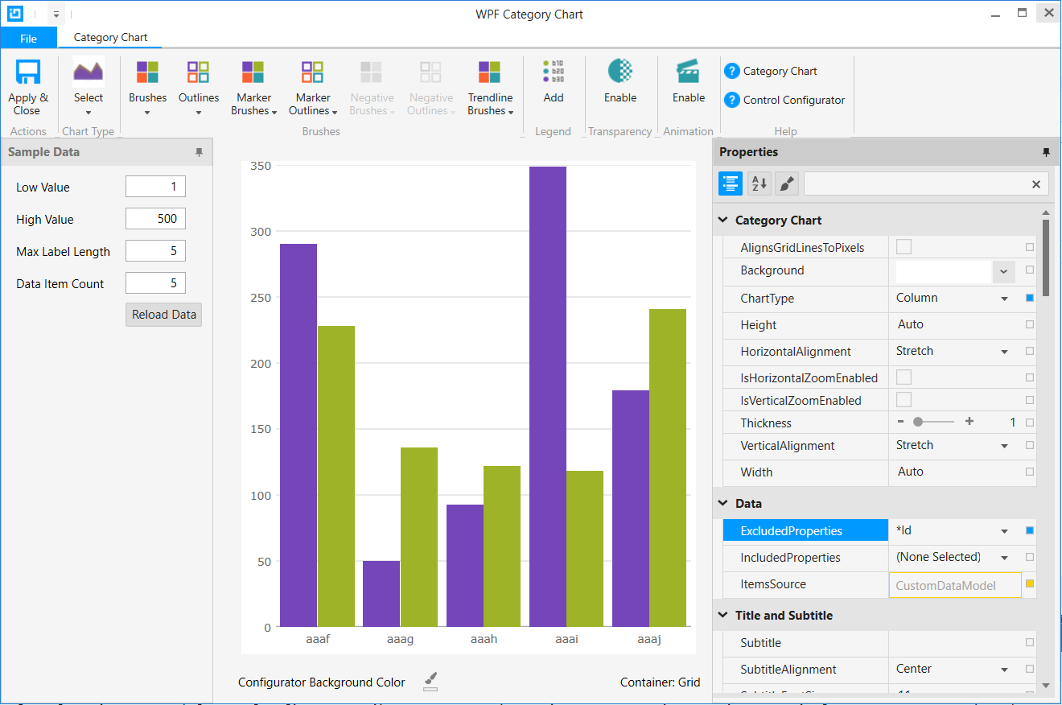1062x705 pixels.
Task: Enable Transparency from the ribbon
Action: (619, 72)
